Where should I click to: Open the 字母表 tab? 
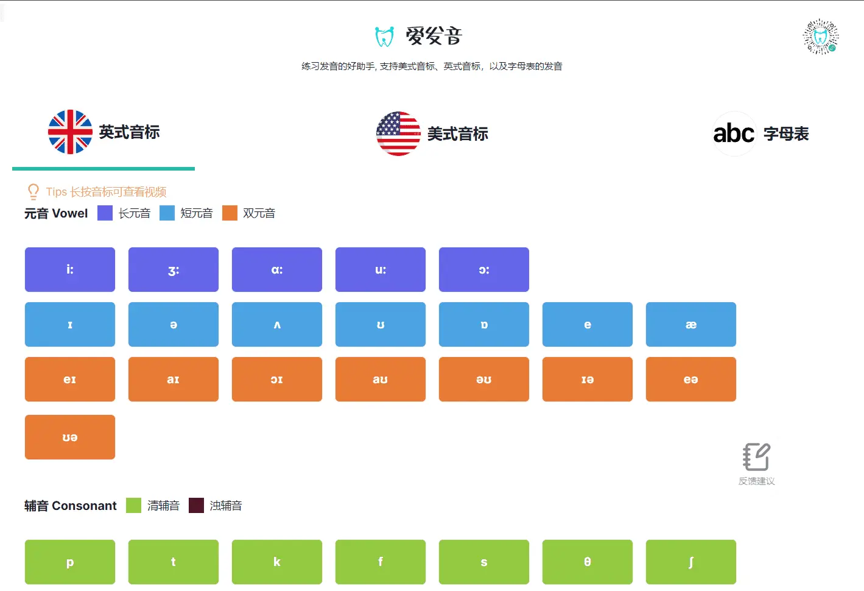760,133
